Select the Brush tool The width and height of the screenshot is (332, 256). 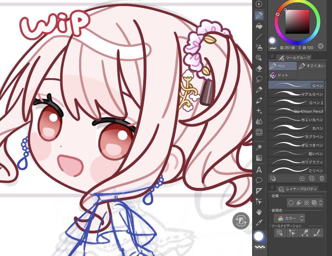click(259, 100)
